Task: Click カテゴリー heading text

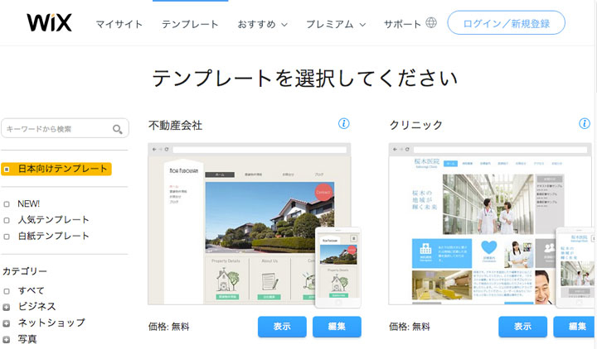Action: pos(25,271)
